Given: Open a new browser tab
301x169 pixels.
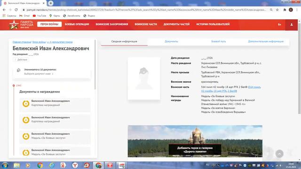Looking at the screenshot, I should tap(51, 3).
